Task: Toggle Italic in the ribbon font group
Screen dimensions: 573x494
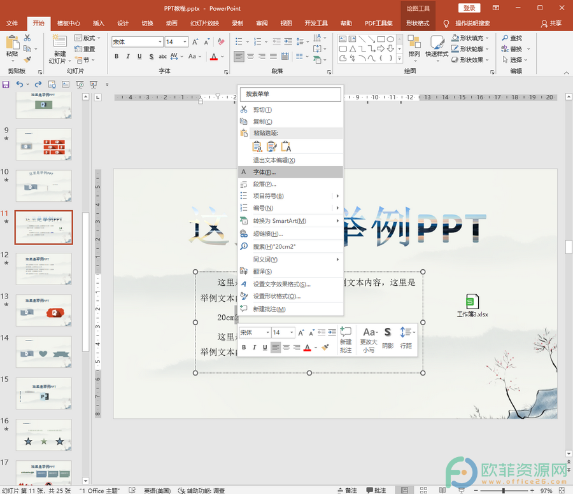Action: pos(128,57)
